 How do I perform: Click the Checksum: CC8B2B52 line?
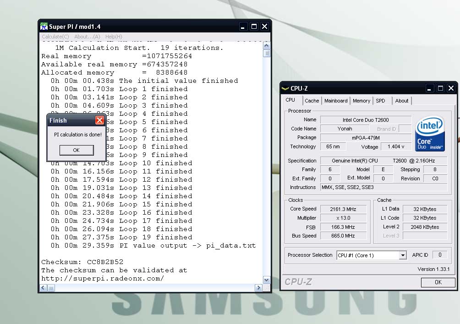[x=82, y=262]
